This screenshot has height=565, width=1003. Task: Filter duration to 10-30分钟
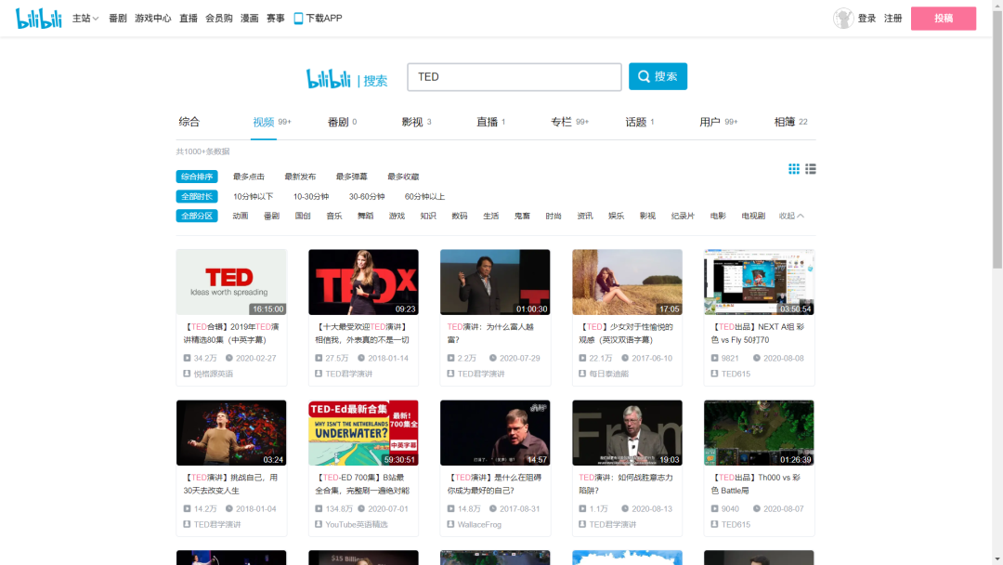pyautogui.click(x=311, y=196)
